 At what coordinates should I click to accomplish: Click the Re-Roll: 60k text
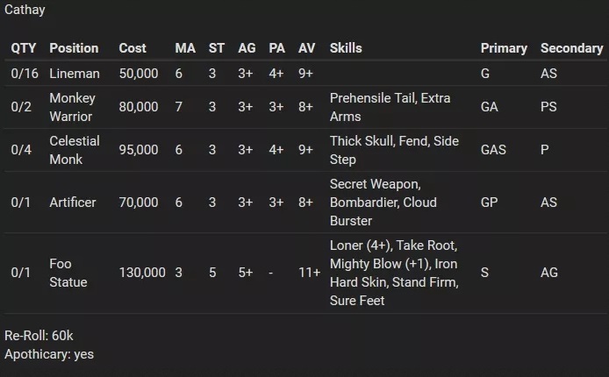[39, 336]
